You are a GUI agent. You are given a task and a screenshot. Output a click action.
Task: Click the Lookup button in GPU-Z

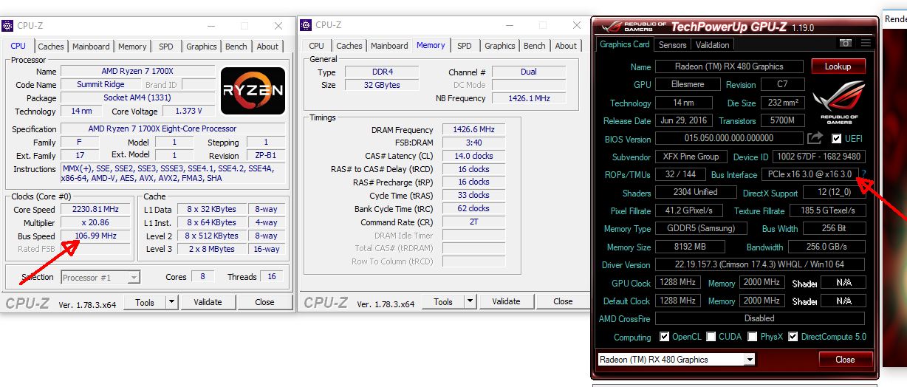pyautogui.click(x=838, y=66)
